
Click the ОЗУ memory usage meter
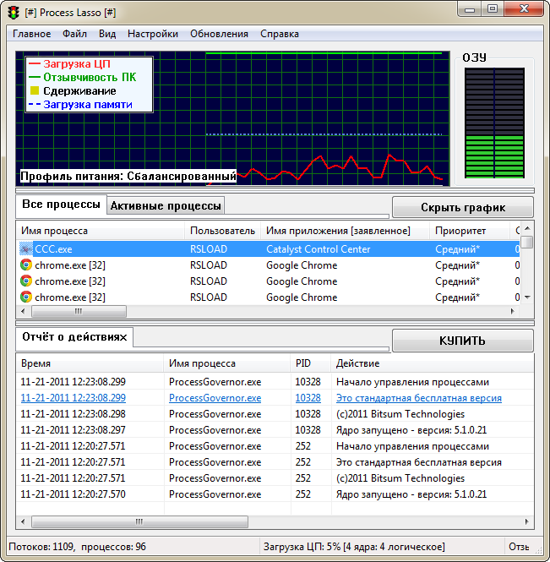[x=494, y=123]
